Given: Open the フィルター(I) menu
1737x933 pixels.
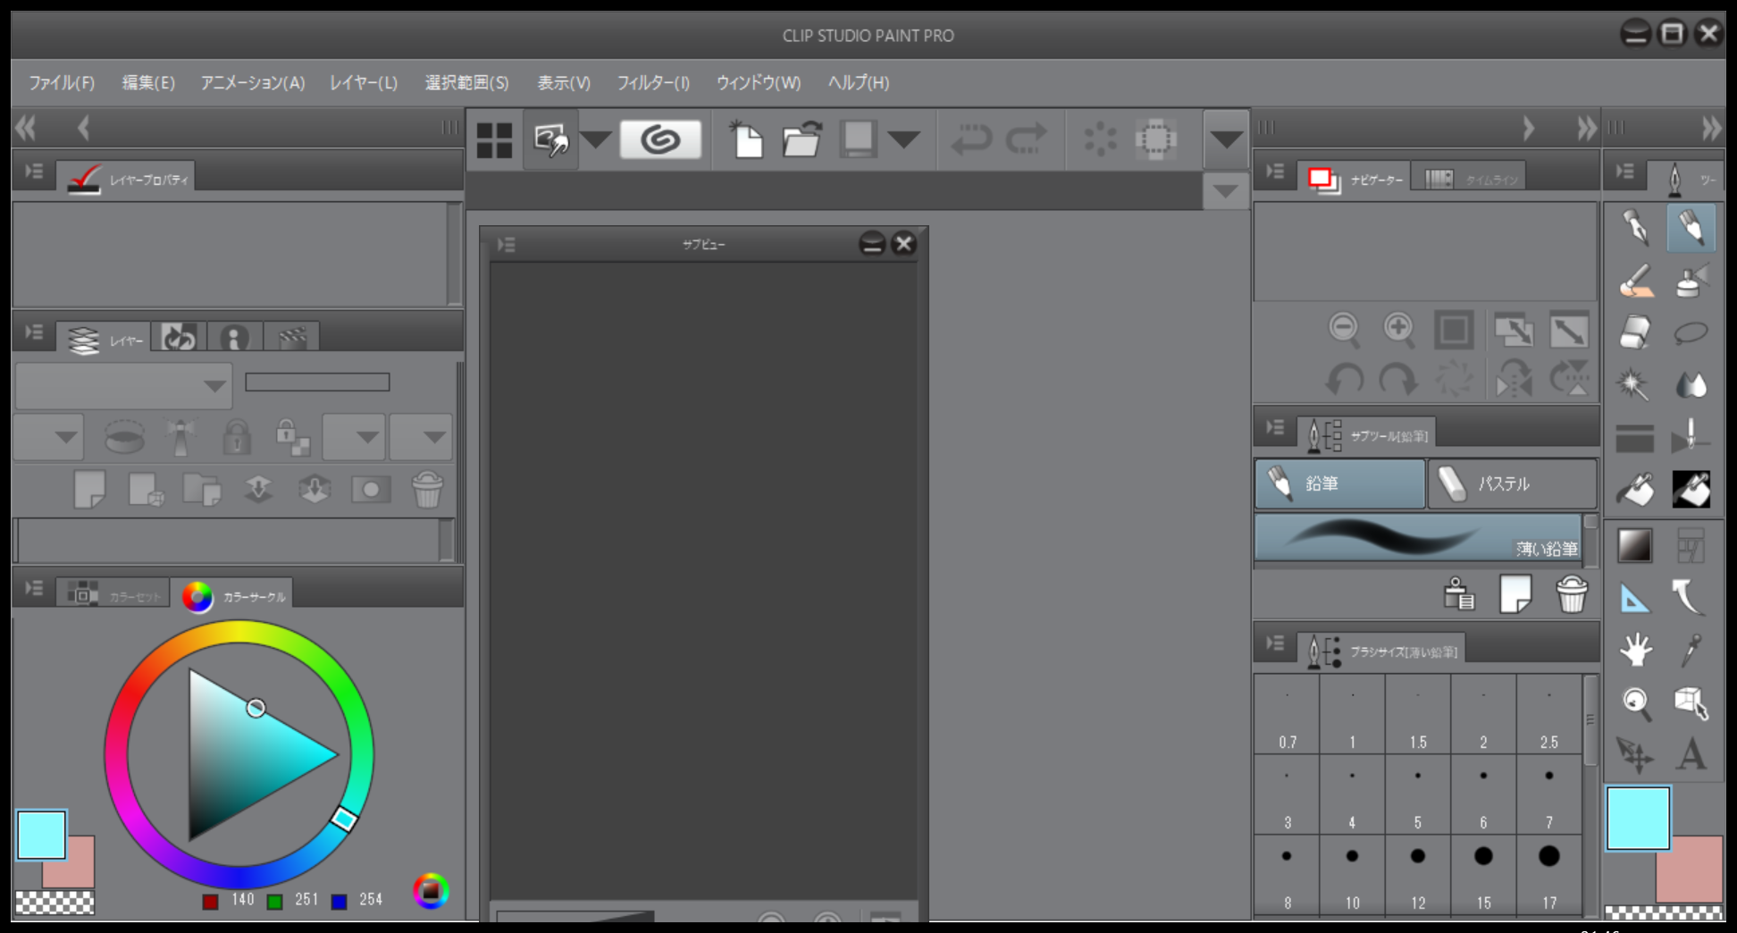Looking at the screenshot, I should 653,83.
